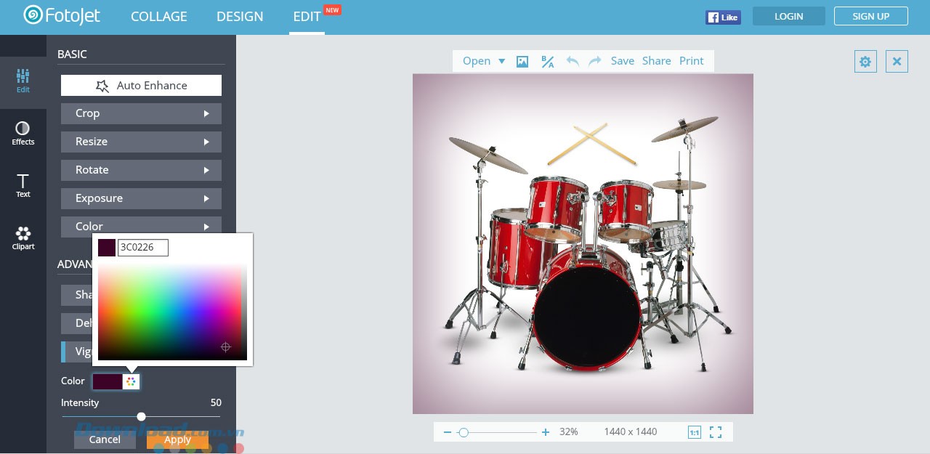Viewport: 930px width, 454px height.
Task: Expand the Crop section
Action: 141,113
